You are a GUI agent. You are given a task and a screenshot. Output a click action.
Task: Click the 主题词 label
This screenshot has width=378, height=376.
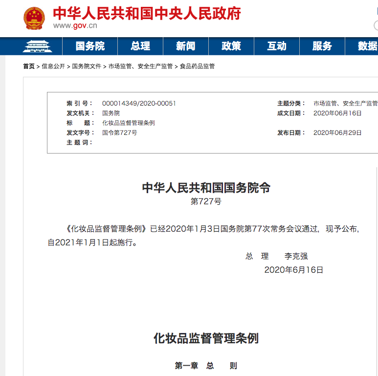pyautogui.click(x=80, y=142)
